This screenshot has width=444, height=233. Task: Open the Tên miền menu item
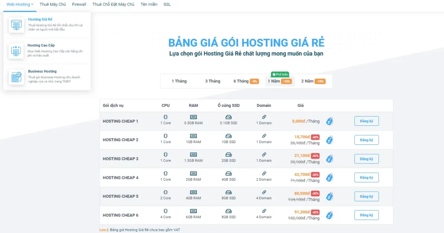click(x=149, y=4)
